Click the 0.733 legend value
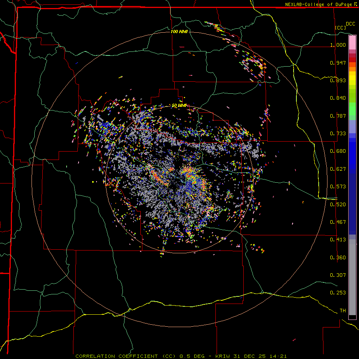 tap(338, 134)
